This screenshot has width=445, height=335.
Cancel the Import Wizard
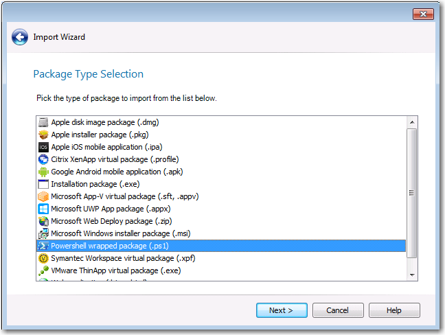coord(338,310)
